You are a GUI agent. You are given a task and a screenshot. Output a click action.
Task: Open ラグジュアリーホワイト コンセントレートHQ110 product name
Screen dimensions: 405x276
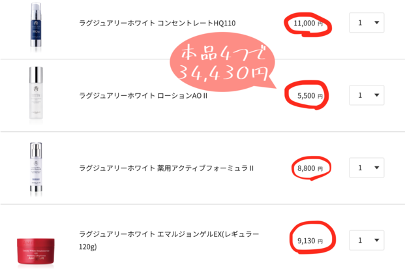(x=157, y=23)
